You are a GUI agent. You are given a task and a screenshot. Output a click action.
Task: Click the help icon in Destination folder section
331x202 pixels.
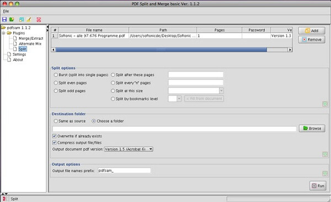click(x=325, y=154)
